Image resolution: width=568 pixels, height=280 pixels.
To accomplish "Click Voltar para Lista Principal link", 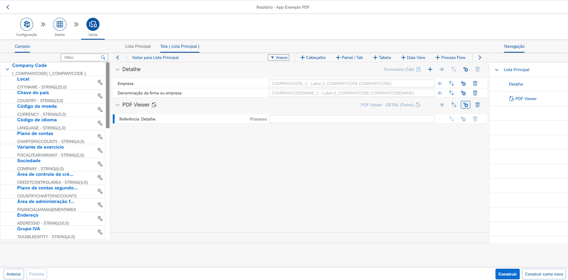I will tap(155, 57).
